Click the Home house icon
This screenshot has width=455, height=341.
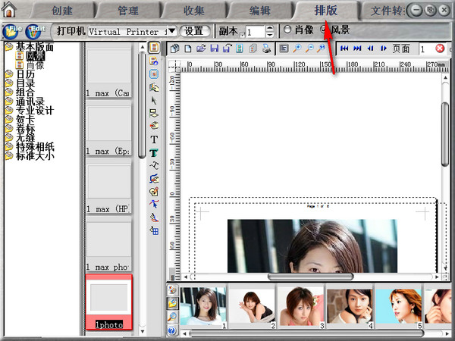pos(10,10)
